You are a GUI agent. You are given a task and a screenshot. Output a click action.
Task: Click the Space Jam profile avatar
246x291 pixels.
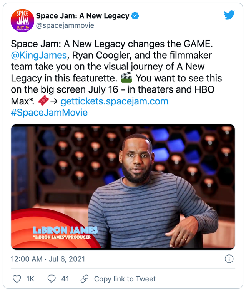23,21
